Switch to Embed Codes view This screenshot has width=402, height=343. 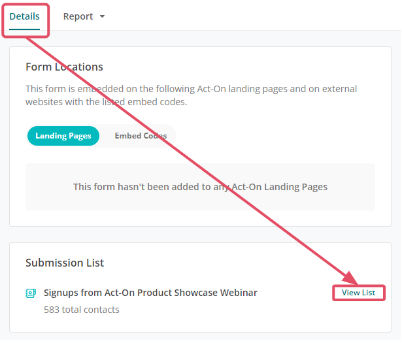141,136
